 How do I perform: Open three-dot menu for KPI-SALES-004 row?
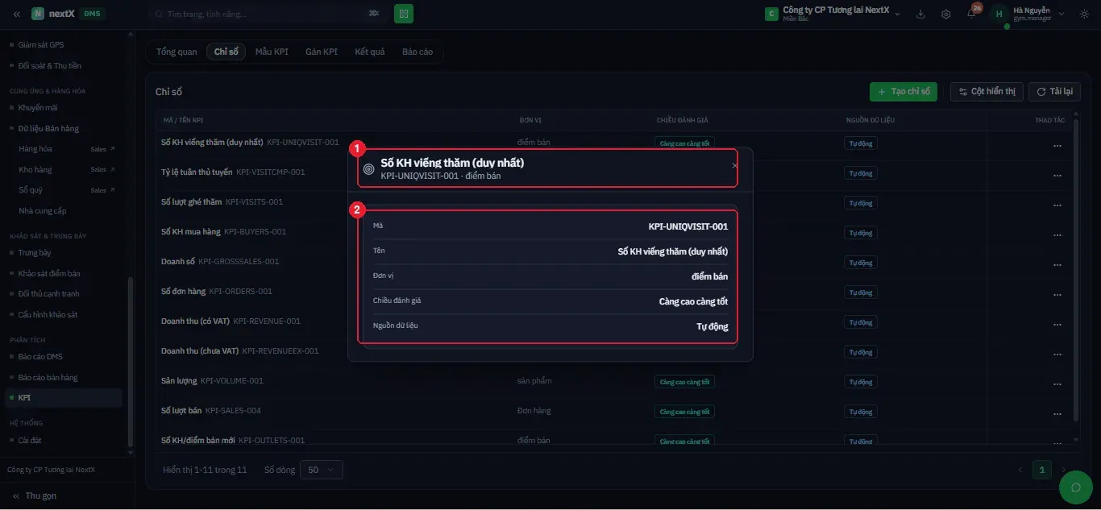click(1057, 413)
